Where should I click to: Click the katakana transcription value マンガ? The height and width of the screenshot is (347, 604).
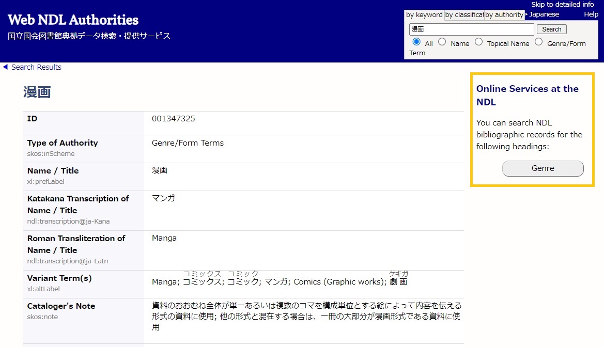pyautogui.click(x=163, y=198)
